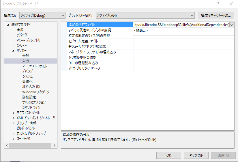Click the 追加の依存ファイル value field
This screenshot has height=162, width=238.
tap(181, 25)
